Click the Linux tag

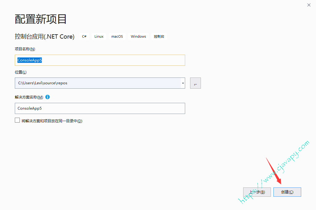pos(99,36)
